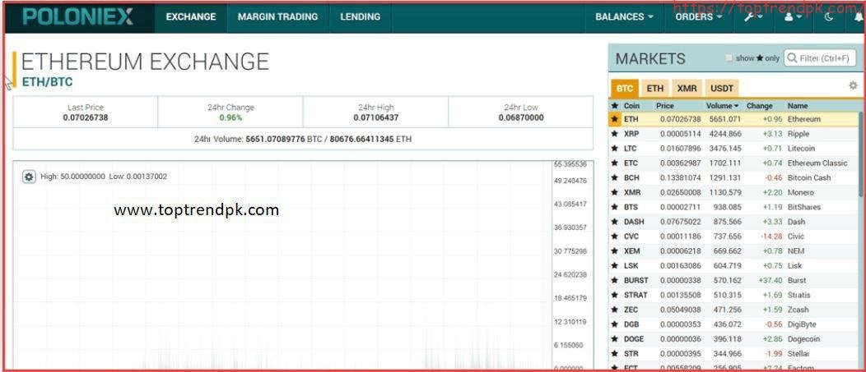Click the 24hr Low value 0.06870000
The width and height of the screenshot is (866, 372).
521,117
